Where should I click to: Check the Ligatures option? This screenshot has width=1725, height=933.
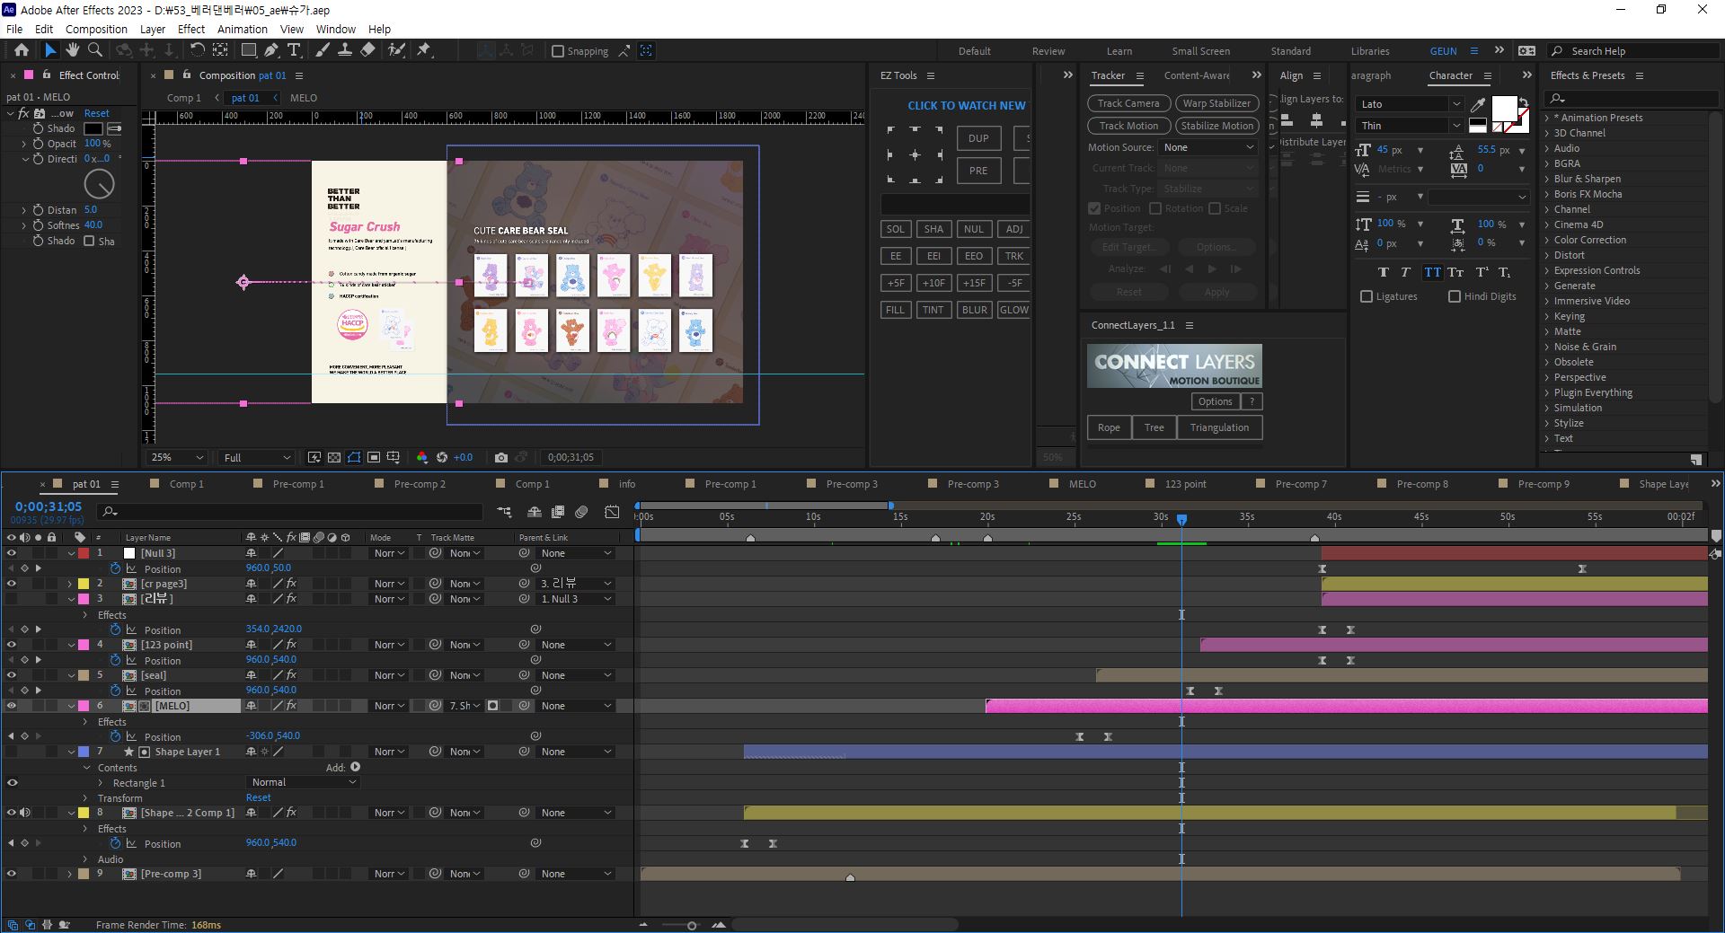1367,296
